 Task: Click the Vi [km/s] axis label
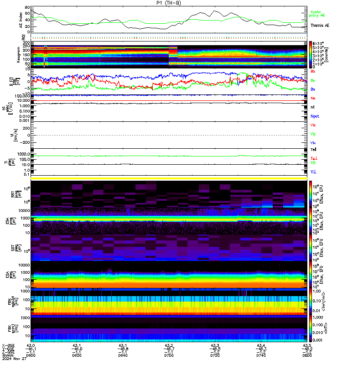click(x=14, y=135)
